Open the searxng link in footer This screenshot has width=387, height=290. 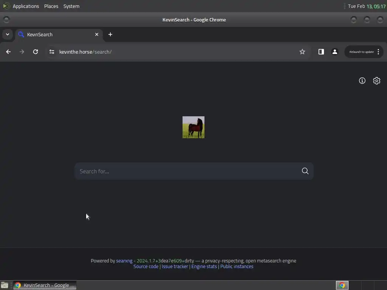point(124,261)
